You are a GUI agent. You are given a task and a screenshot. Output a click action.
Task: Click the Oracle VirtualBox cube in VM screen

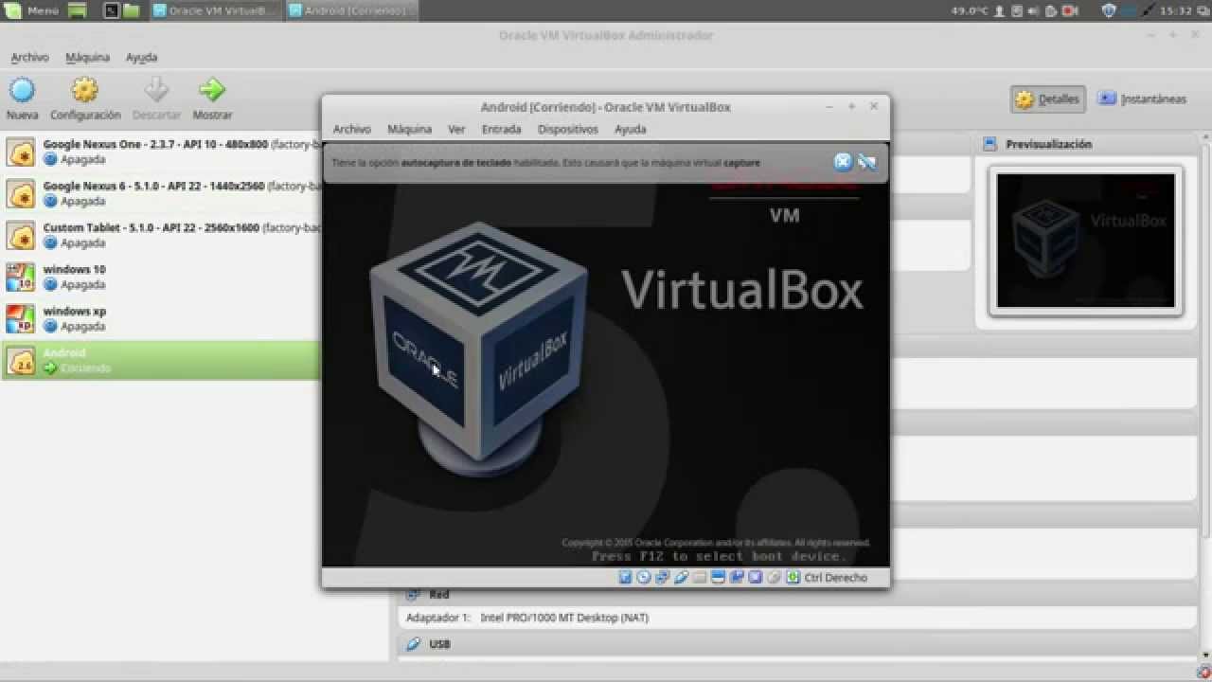pyautogui.click(x=480, y=347)
